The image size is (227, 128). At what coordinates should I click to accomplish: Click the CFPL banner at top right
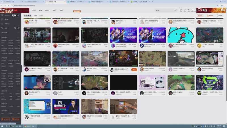click(x=211, y=10)
